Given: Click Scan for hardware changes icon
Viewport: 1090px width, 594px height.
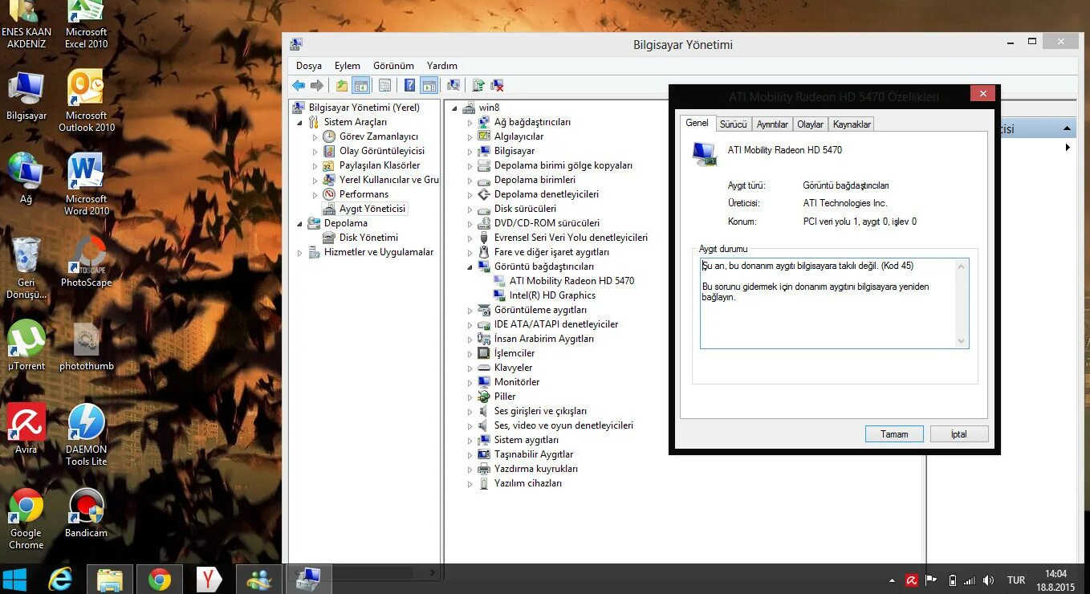Looking at the screenshot, I should [x=453, y=86].
